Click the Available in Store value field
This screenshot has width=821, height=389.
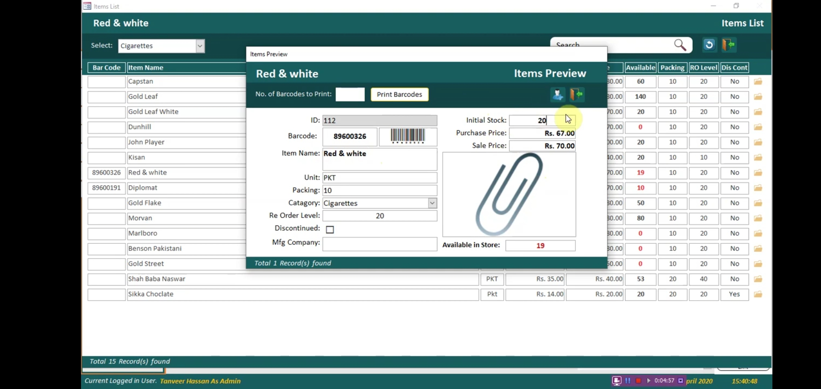coord(540,246)
